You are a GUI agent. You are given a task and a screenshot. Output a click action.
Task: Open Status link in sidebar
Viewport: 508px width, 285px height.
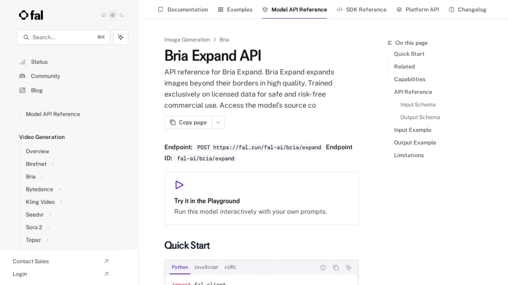[x=39, y=62]
